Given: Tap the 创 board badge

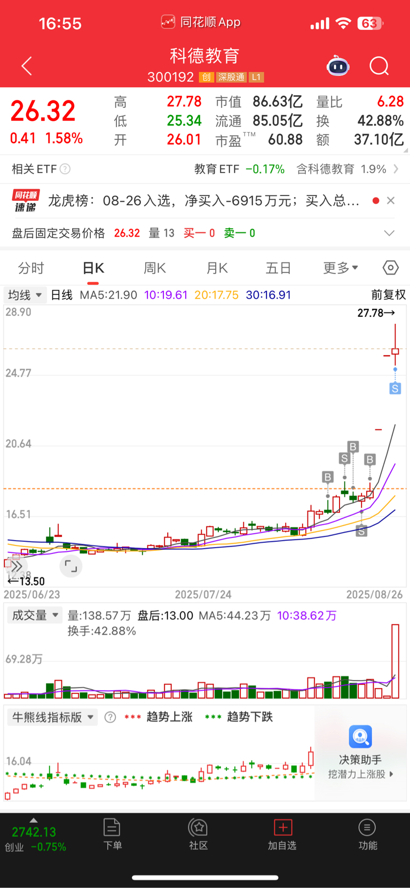Looking at the screenshot, I should 206,77.
